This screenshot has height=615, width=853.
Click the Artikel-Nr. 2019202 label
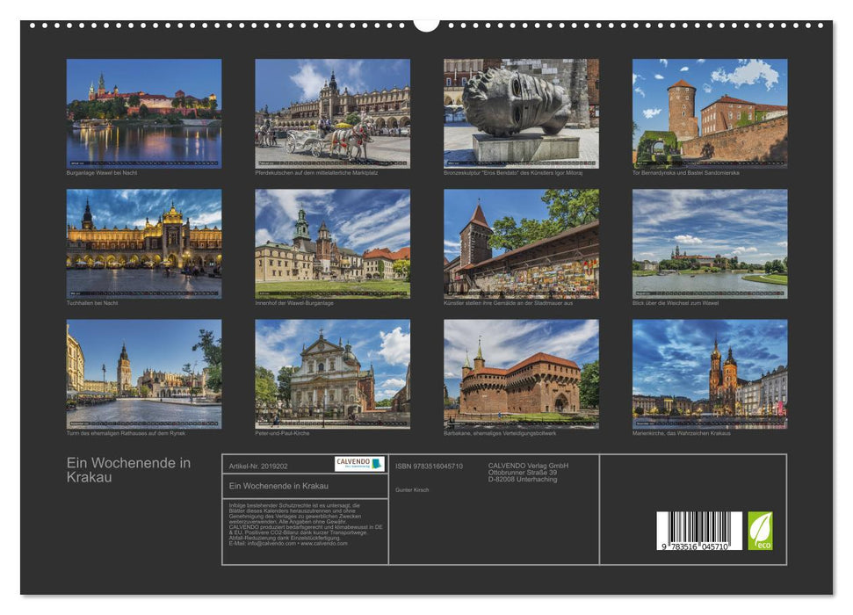pos(258,466)
